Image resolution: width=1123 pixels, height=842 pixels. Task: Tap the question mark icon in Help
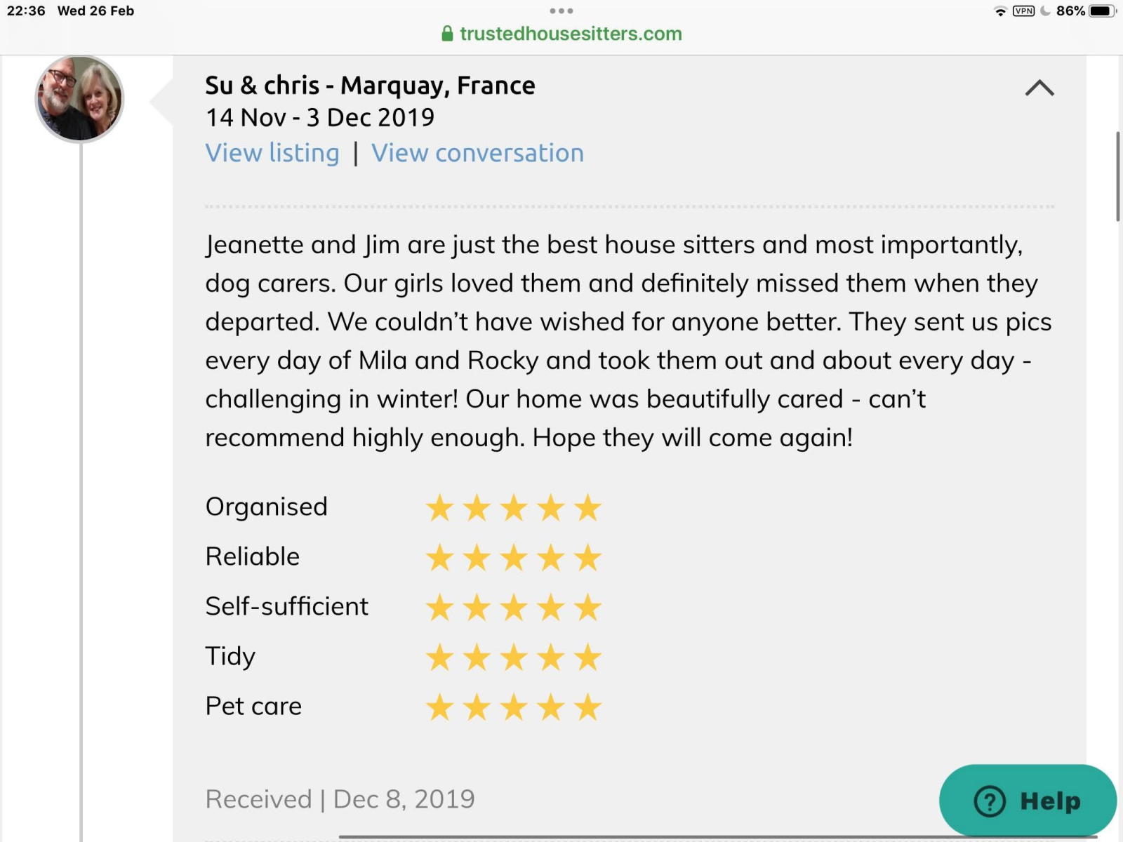point(990,801)
